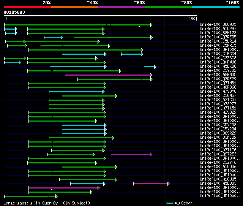The width and height of the screenshot is (243, 206).
Task: Select the purple alignment bar in A5BUD3 row
Action: 151,184
